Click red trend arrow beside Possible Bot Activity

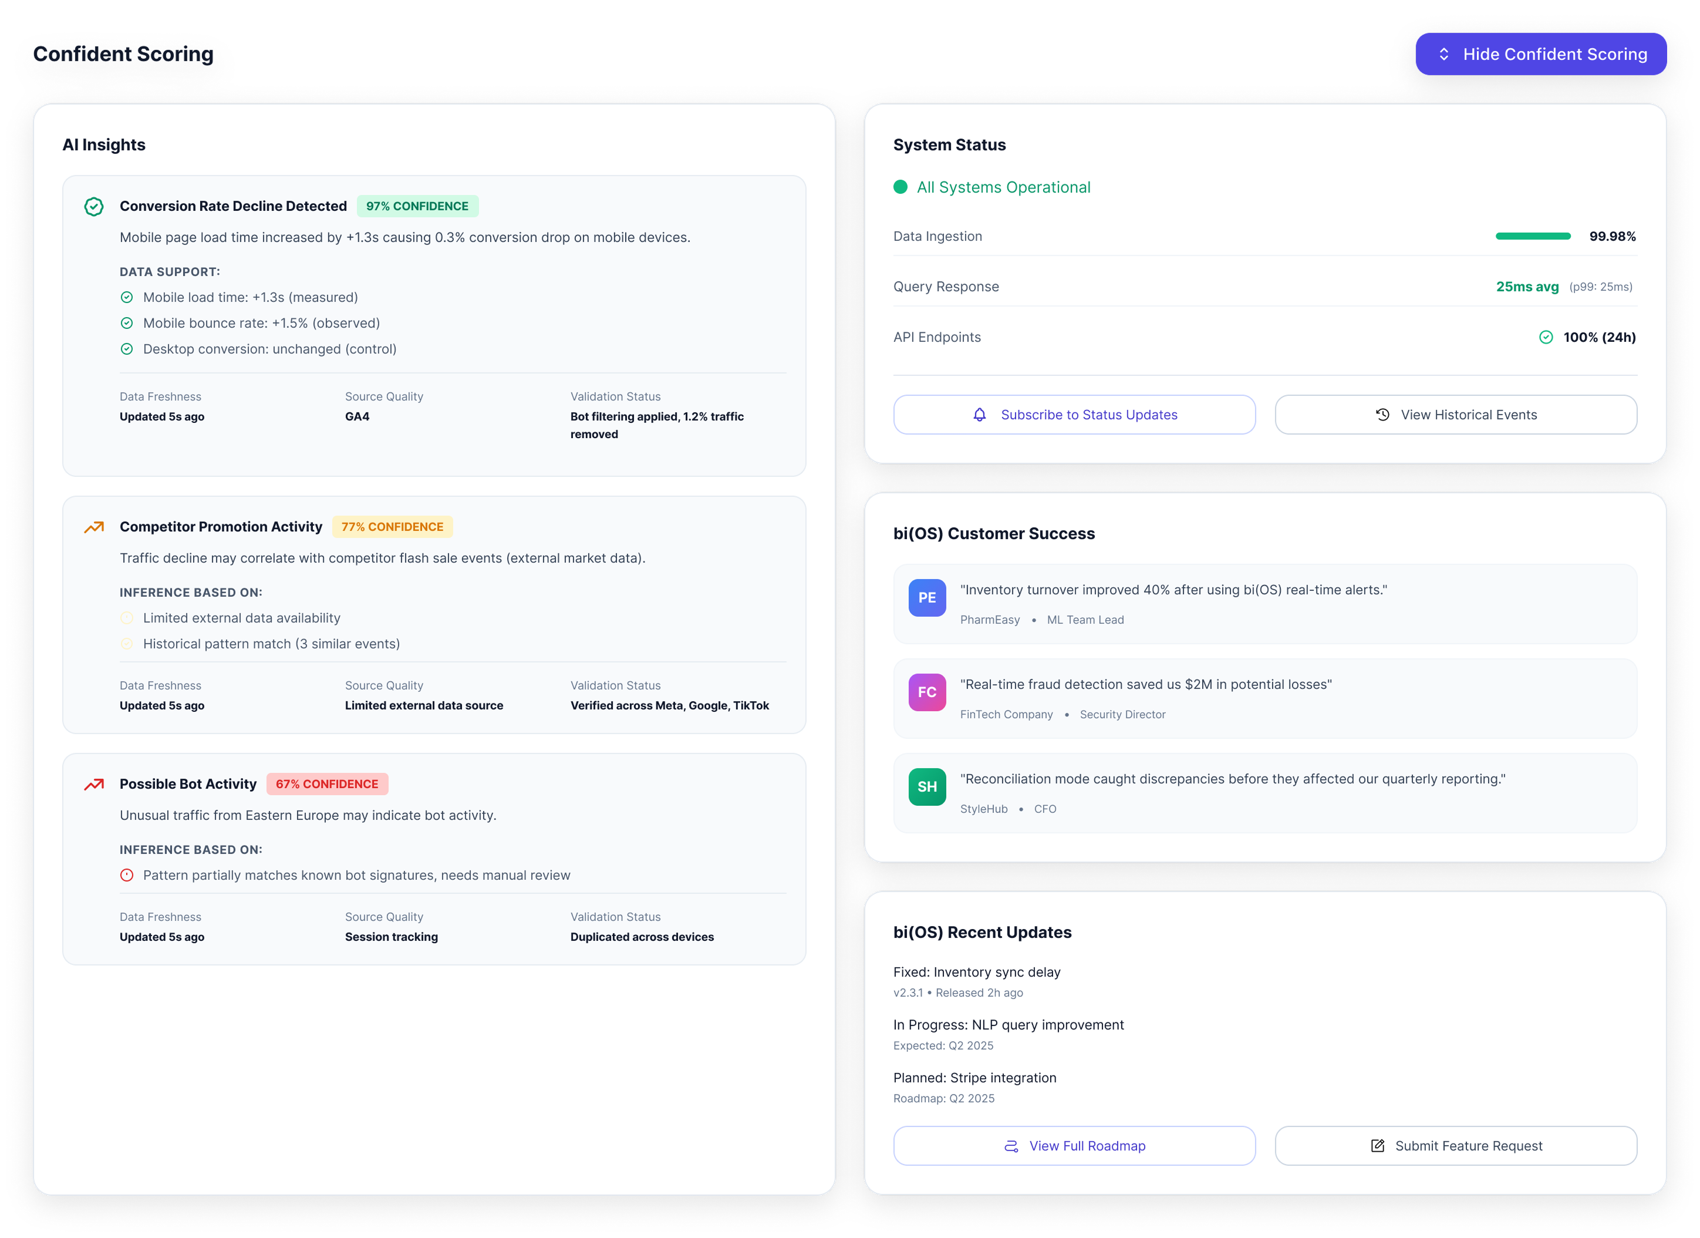tap(94, 785)
